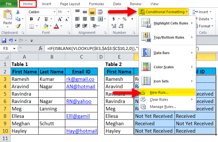The height and width of the screenshot is (142, 218).
Task: Click the Redo arrow
Action: (21, 41)
